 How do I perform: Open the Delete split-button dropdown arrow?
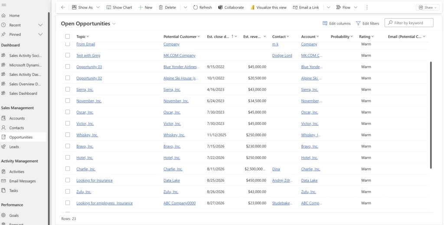coord(185,7)
